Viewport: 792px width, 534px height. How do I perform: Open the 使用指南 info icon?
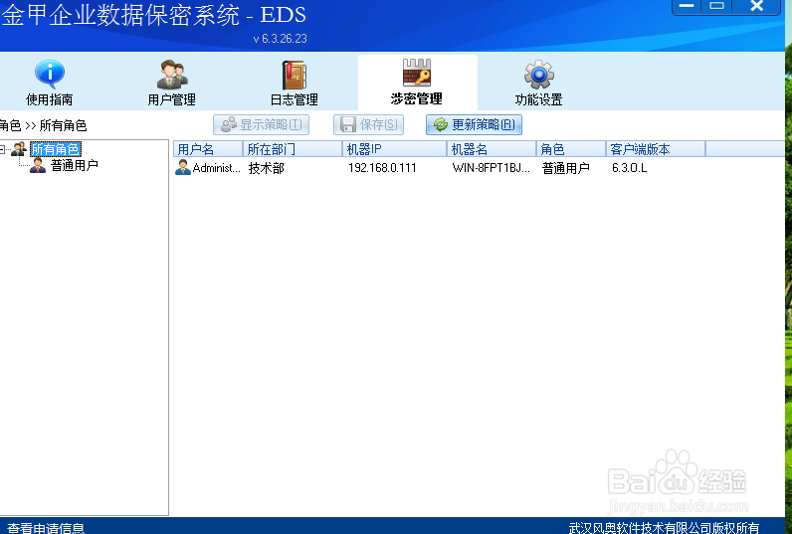(50, 74)
